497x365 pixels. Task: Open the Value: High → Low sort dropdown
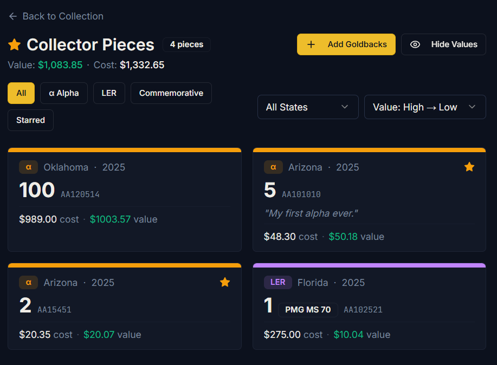click(x=424, y=107)
